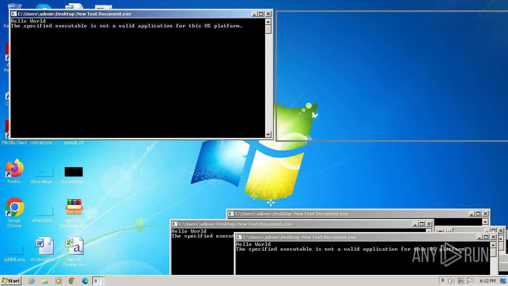This screenshot has width=508, height=286.
Task: Launch Chrome from the taskbar
Action: pos(72,281)
